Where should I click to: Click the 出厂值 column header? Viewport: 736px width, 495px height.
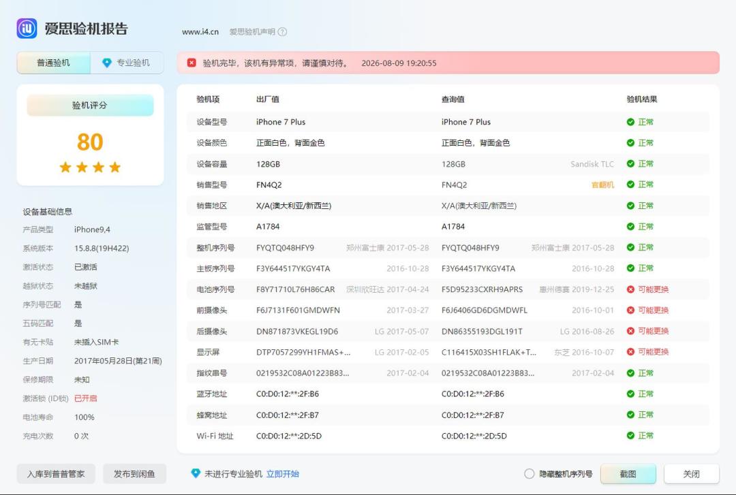click(268, 99)
